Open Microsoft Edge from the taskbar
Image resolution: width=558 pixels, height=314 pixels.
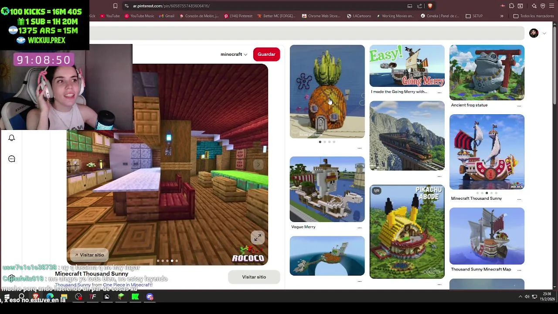tap(50, 297)
